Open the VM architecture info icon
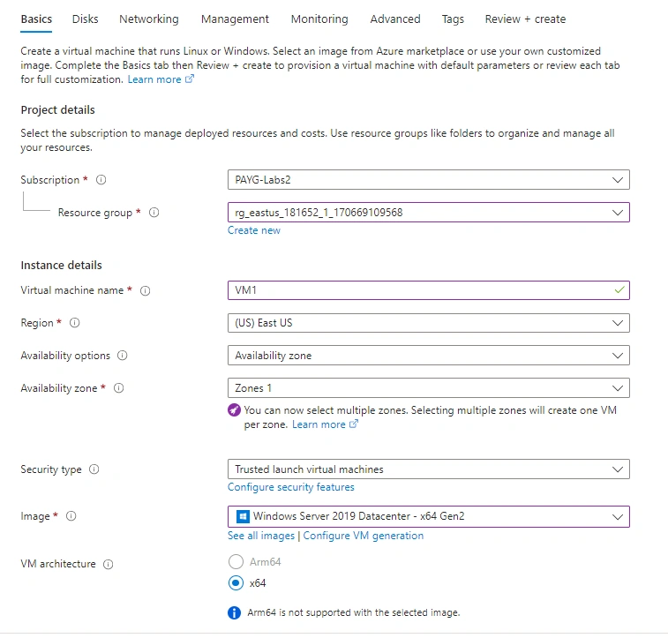 [109, 565]
